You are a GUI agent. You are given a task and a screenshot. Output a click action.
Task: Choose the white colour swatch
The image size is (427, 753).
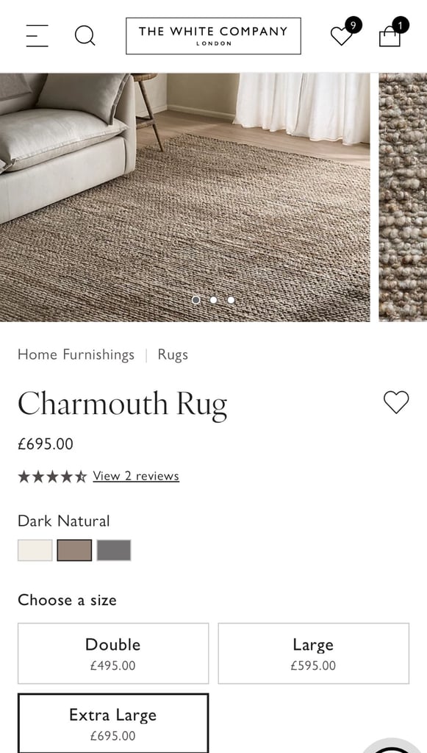[35, 550]
